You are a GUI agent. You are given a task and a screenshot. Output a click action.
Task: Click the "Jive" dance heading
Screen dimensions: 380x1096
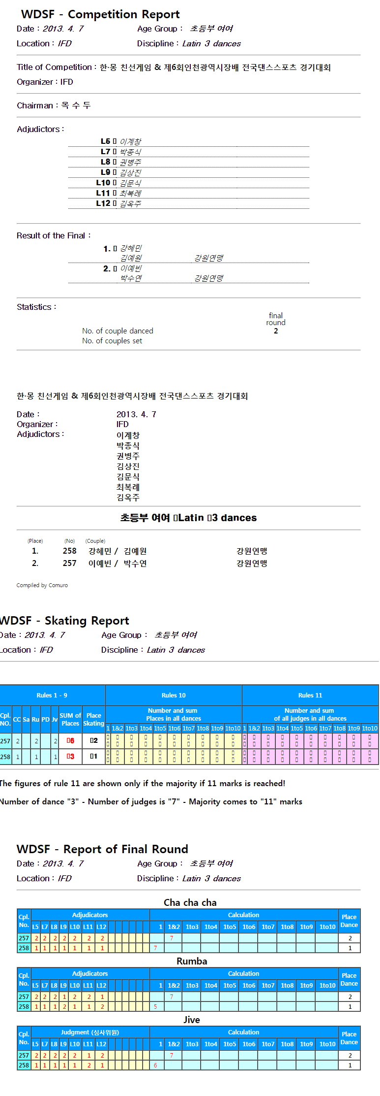[192, 1020]
